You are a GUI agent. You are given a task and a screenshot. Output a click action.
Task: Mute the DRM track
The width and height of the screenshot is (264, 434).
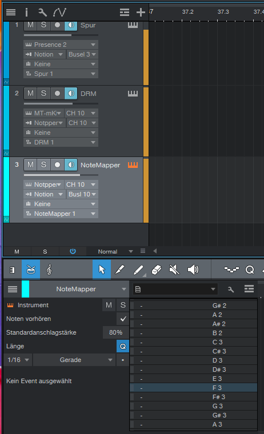(x=30, y=94)
